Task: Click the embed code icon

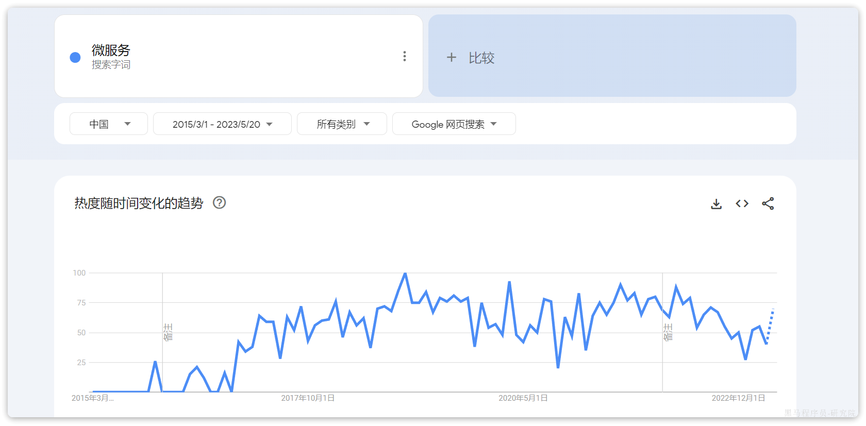Action: coord(742,203)
